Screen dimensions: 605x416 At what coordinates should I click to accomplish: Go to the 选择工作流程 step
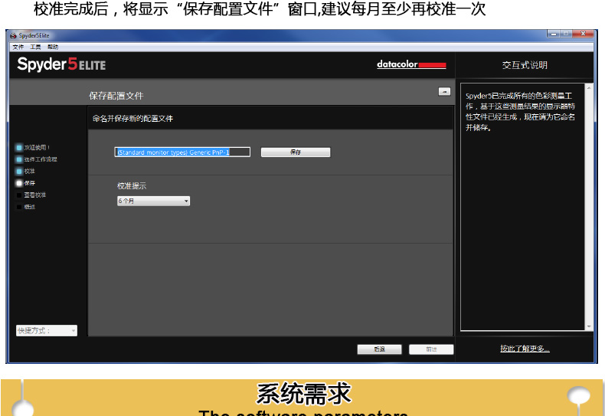tap(36, 159)
